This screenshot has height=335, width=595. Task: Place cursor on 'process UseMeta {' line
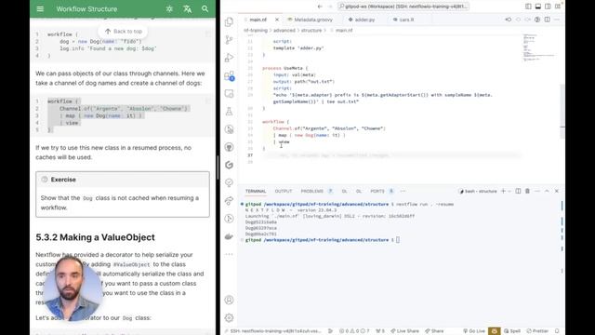(285, 68)
